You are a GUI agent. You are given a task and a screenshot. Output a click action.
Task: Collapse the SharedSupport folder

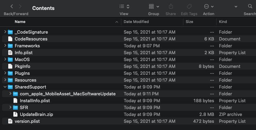[5, 87]
